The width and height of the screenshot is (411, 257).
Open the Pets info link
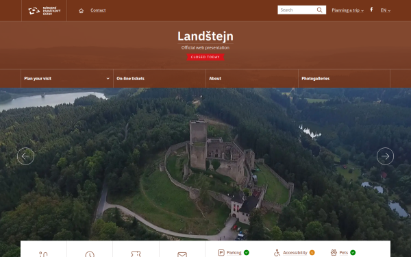click(343, 252)
